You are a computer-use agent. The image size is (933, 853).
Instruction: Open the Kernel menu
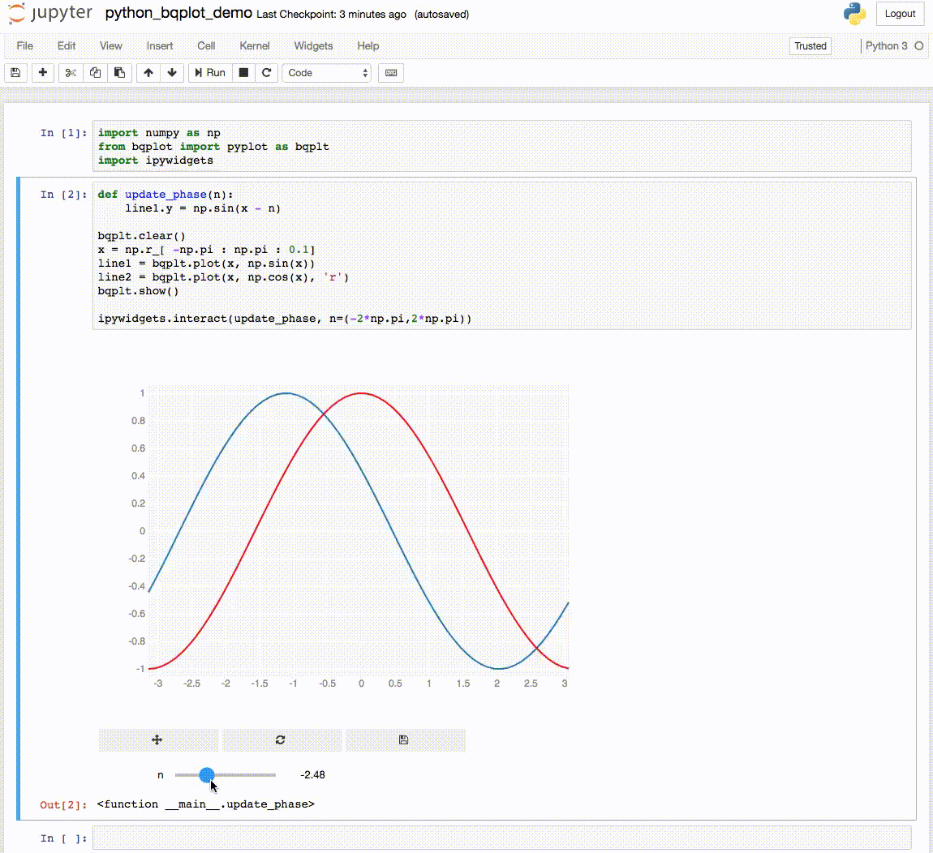click(x=255, y=46)
